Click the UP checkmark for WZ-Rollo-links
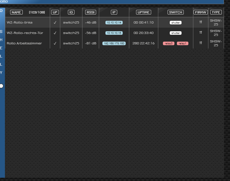The height and width of the screenshot is (181, 230). click(55, 22)
